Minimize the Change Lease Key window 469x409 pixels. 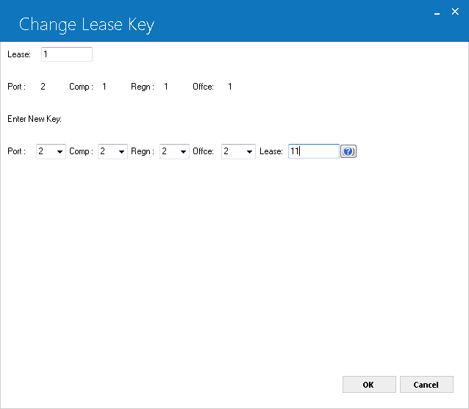pos(437,13)
